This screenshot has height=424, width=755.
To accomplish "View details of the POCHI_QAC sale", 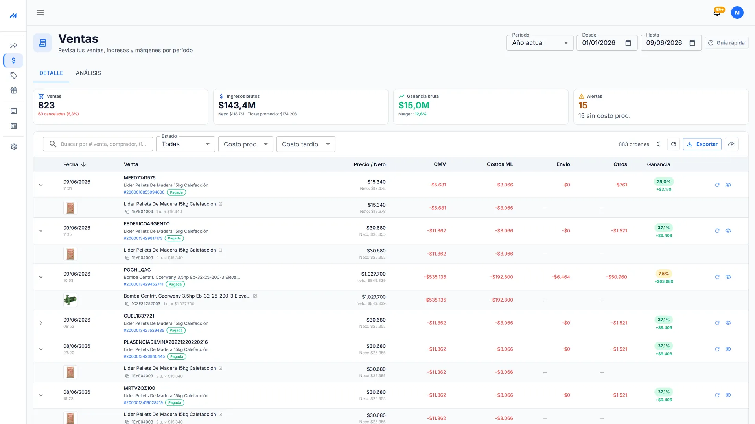I will click(728, 277).
